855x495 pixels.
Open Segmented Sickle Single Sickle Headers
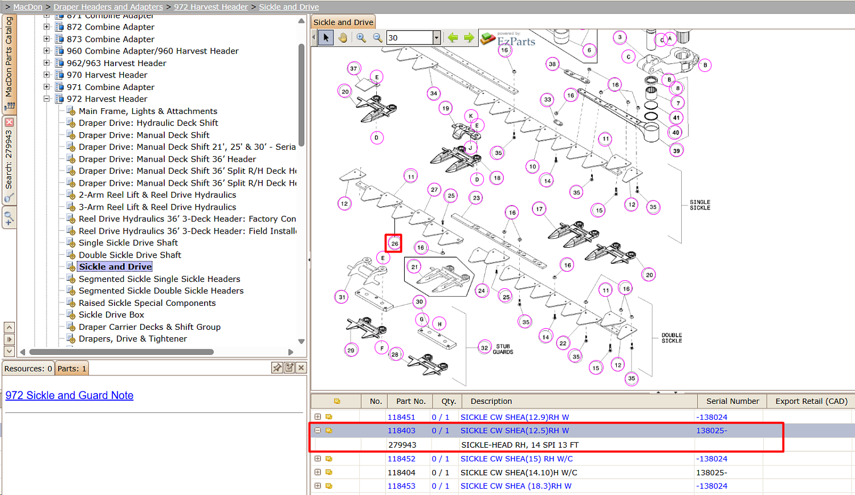click(x=160, y=279)
